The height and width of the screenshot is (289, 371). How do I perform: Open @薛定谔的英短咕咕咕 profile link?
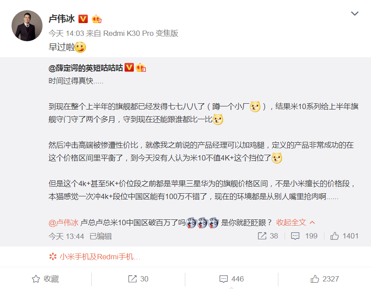pyautogui.click(x=86, y=68)
